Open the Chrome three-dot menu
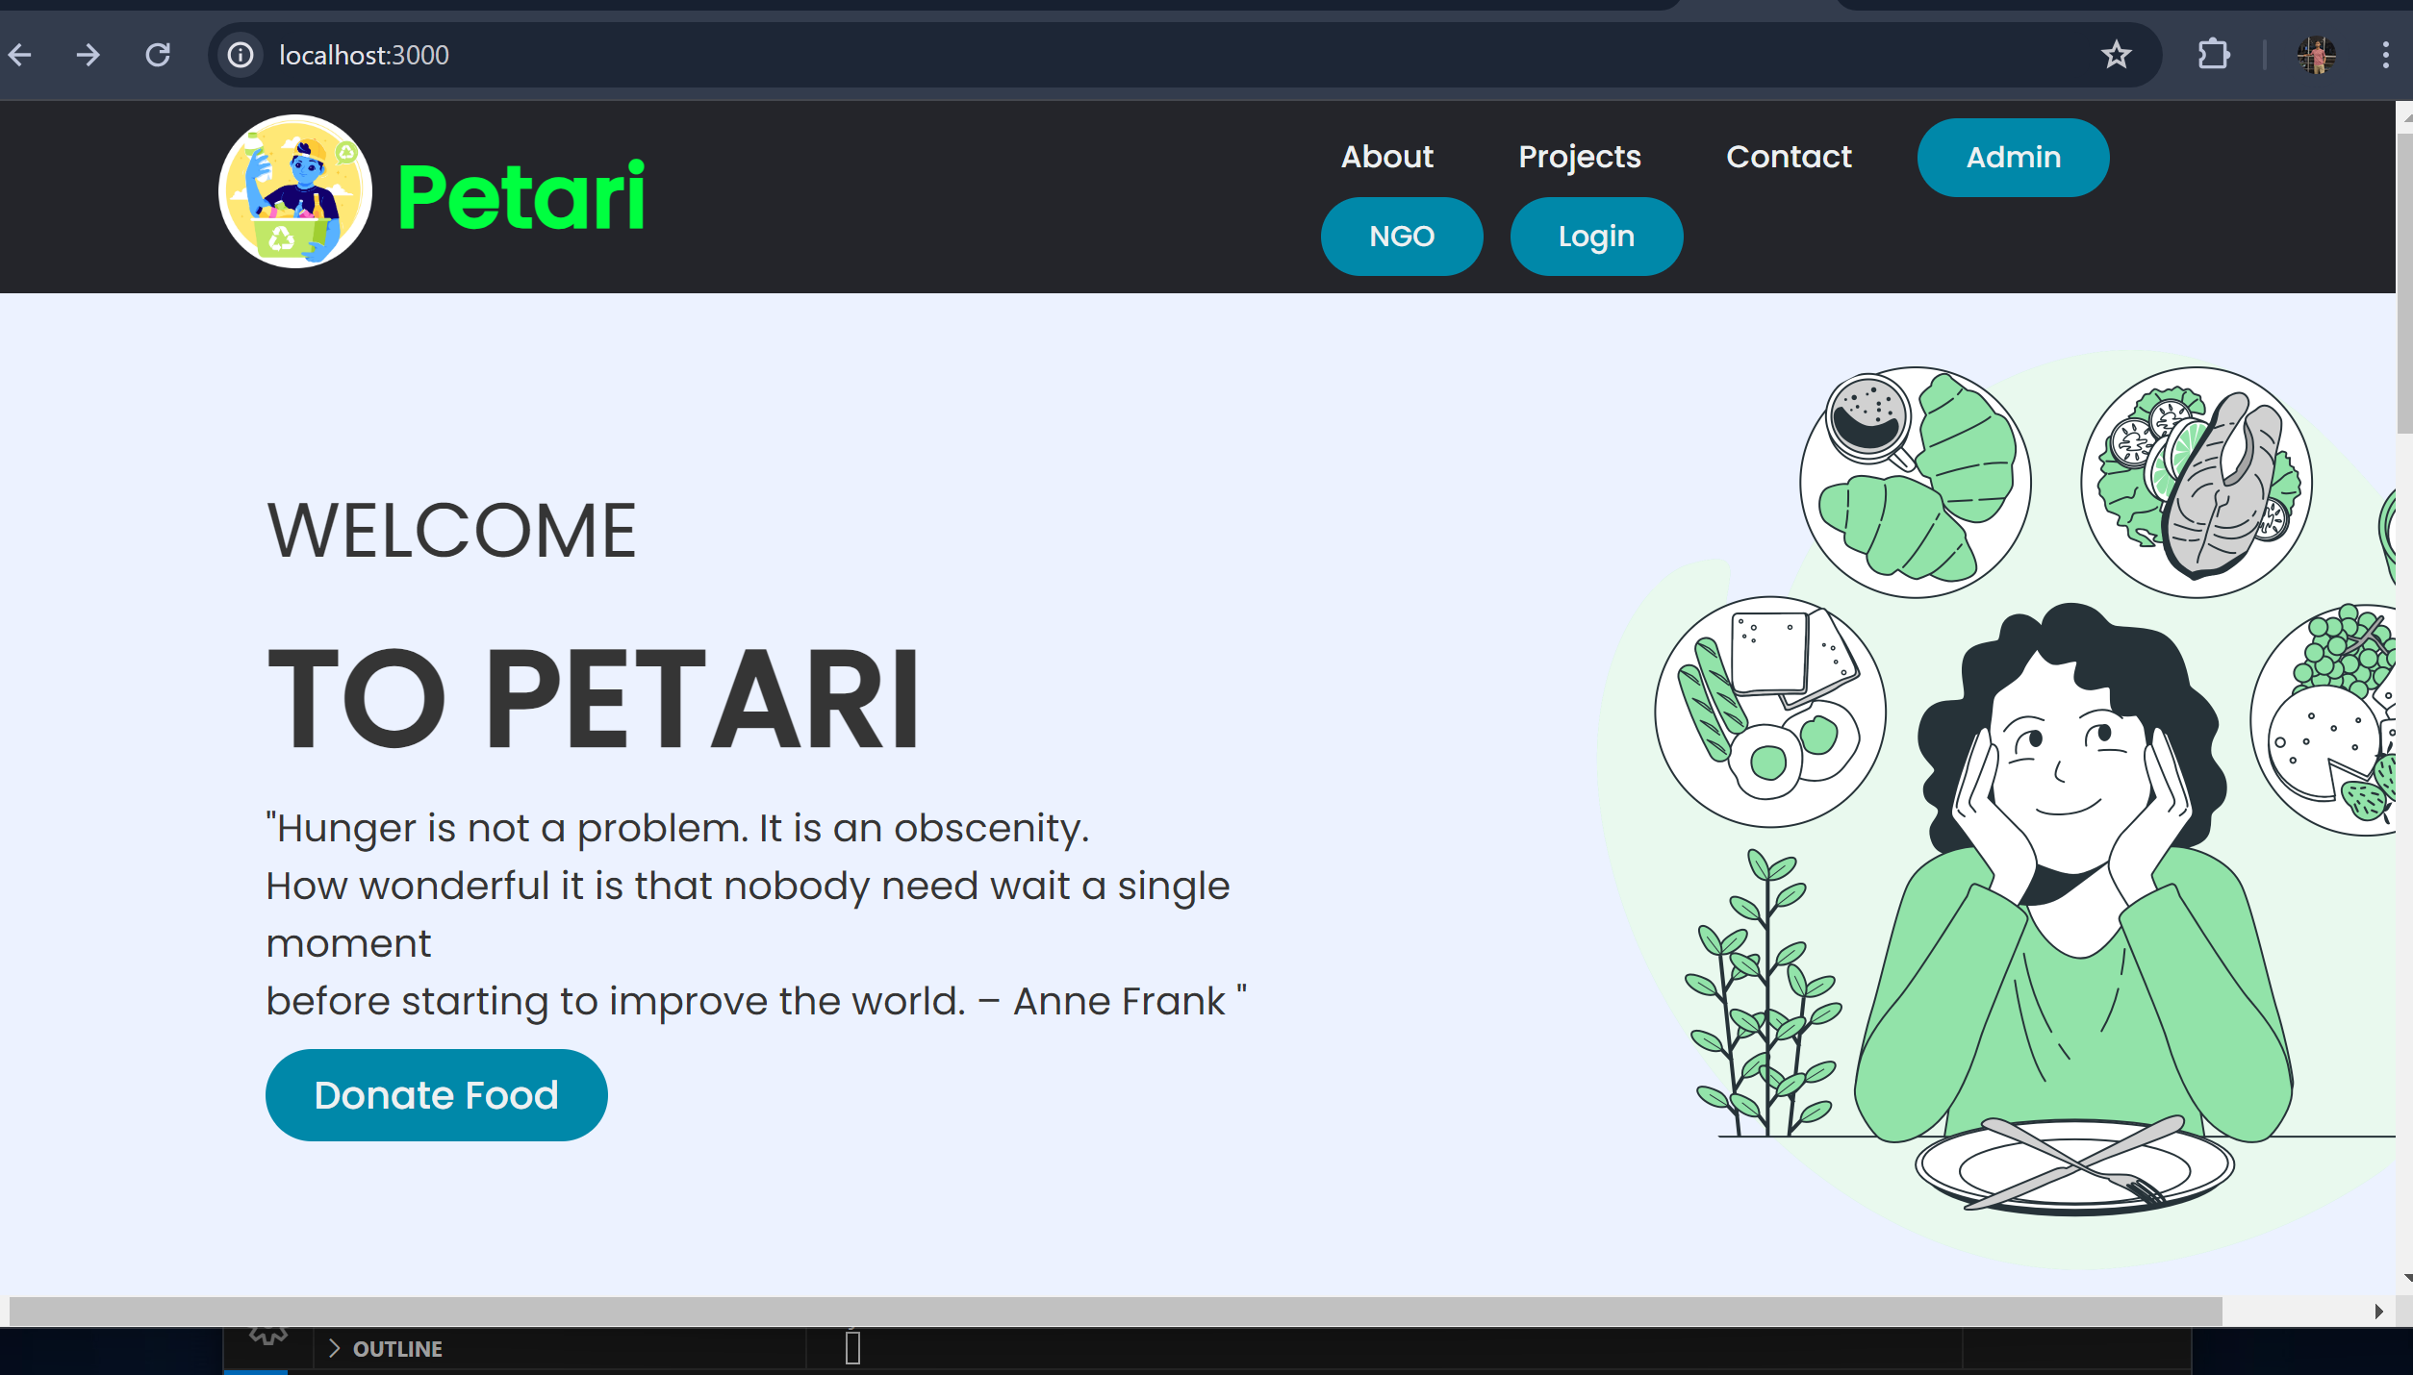Screen dimensions: 2413x1375 coord(2385,55)
